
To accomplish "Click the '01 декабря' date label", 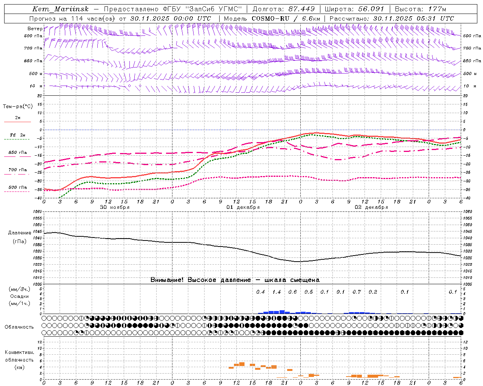I will click(243, 207).
